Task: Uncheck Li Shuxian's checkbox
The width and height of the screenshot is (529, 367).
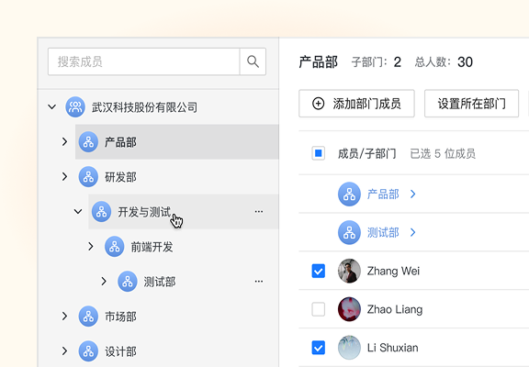Action: coord(318,348)
